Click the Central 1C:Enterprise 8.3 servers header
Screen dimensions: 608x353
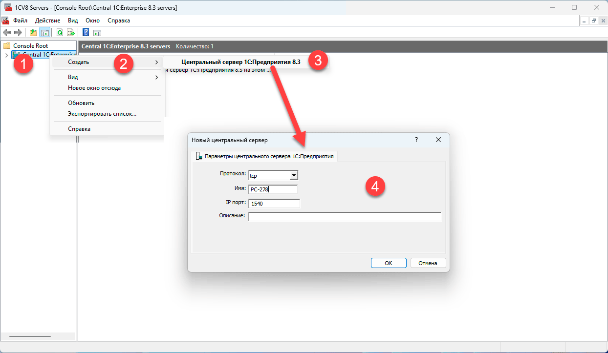[126, 46]
